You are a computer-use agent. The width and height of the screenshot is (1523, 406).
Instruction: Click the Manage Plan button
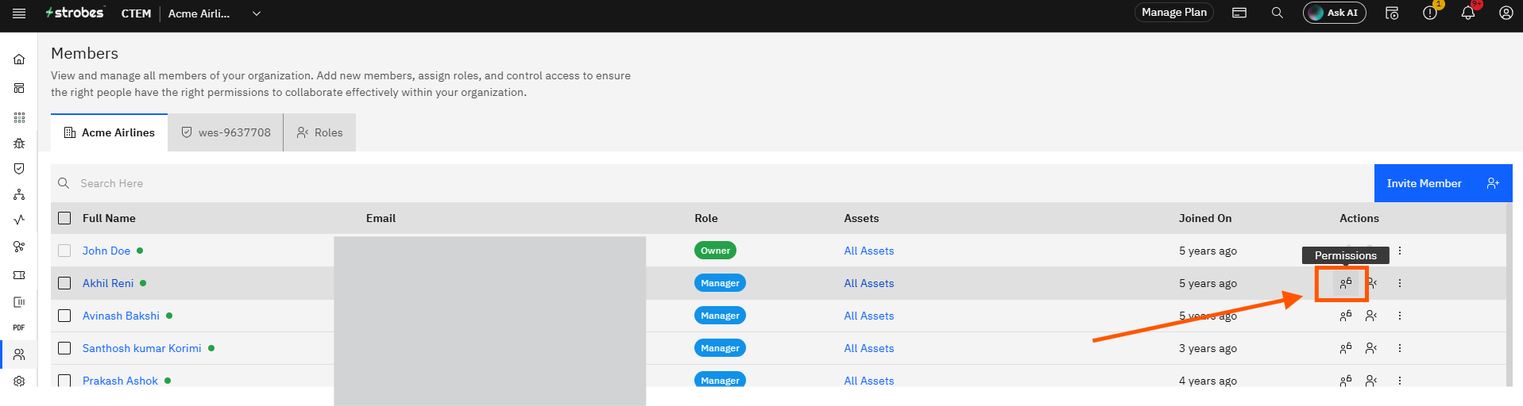pos(1174,13)
